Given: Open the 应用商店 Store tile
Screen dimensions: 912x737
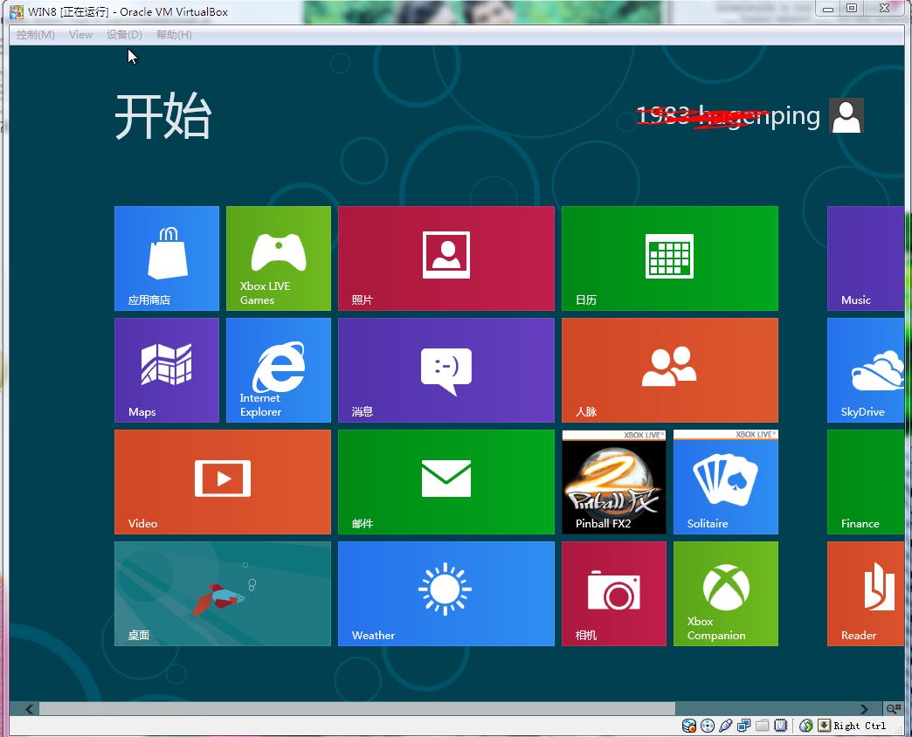Looking at the screenshot, I should pyautogui.click(x=166, y=258).
